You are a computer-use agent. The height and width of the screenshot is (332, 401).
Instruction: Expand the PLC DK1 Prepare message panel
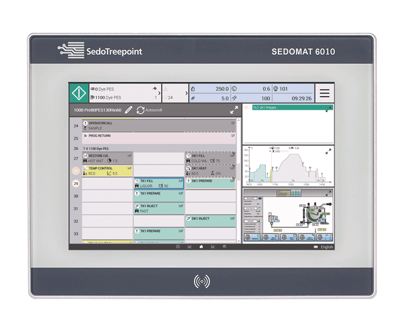click(328, 109)
